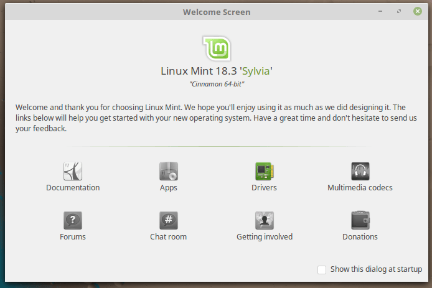Open the Documentation icon
432x288 pixels.
coord(73,171)
